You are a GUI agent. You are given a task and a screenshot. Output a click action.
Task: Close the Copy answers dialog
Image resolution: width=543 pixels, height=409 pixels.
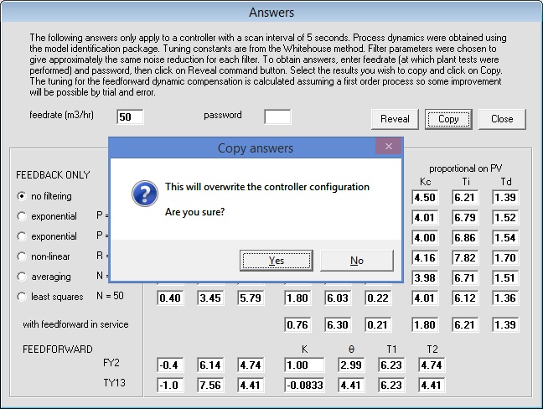[x=388, y=148]
